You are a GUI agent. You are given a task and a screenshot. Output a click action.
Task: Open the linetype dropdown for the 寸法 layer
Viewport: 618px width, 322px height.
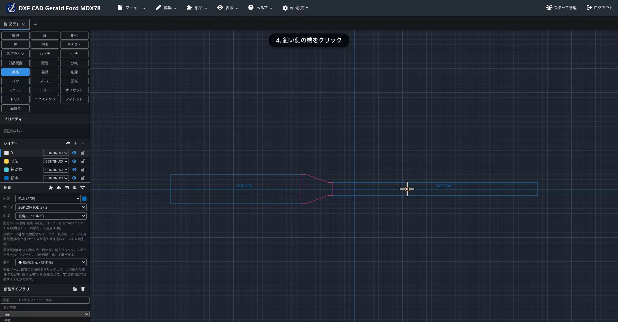tap(56, 161)
